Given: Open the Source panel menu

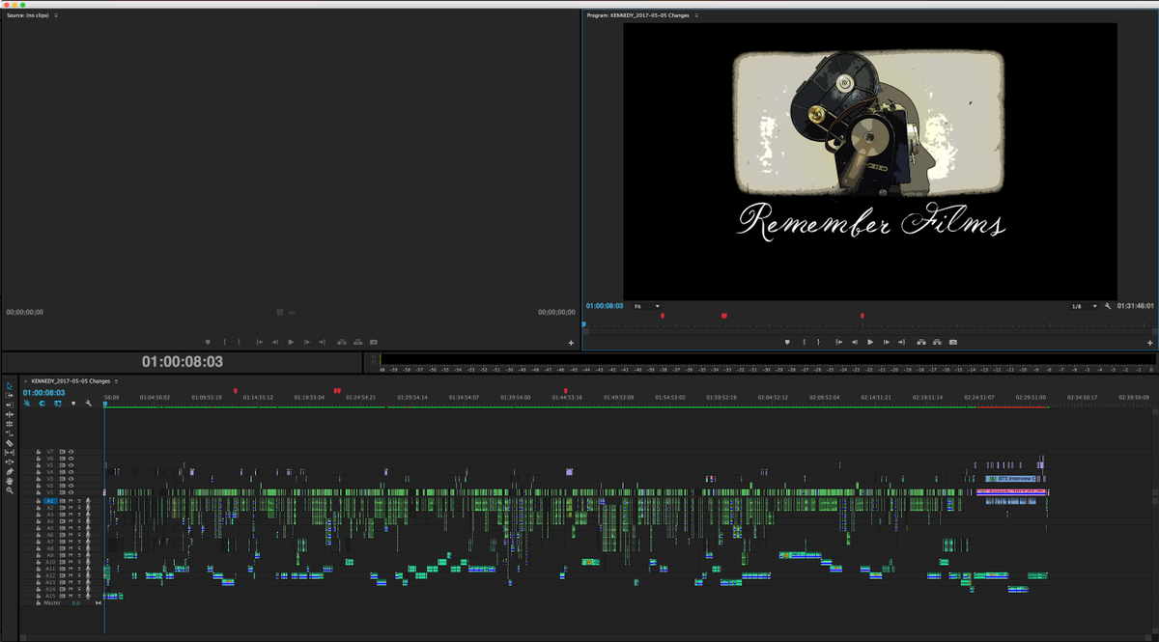Looking at the screenshot, I should point(56,15).
